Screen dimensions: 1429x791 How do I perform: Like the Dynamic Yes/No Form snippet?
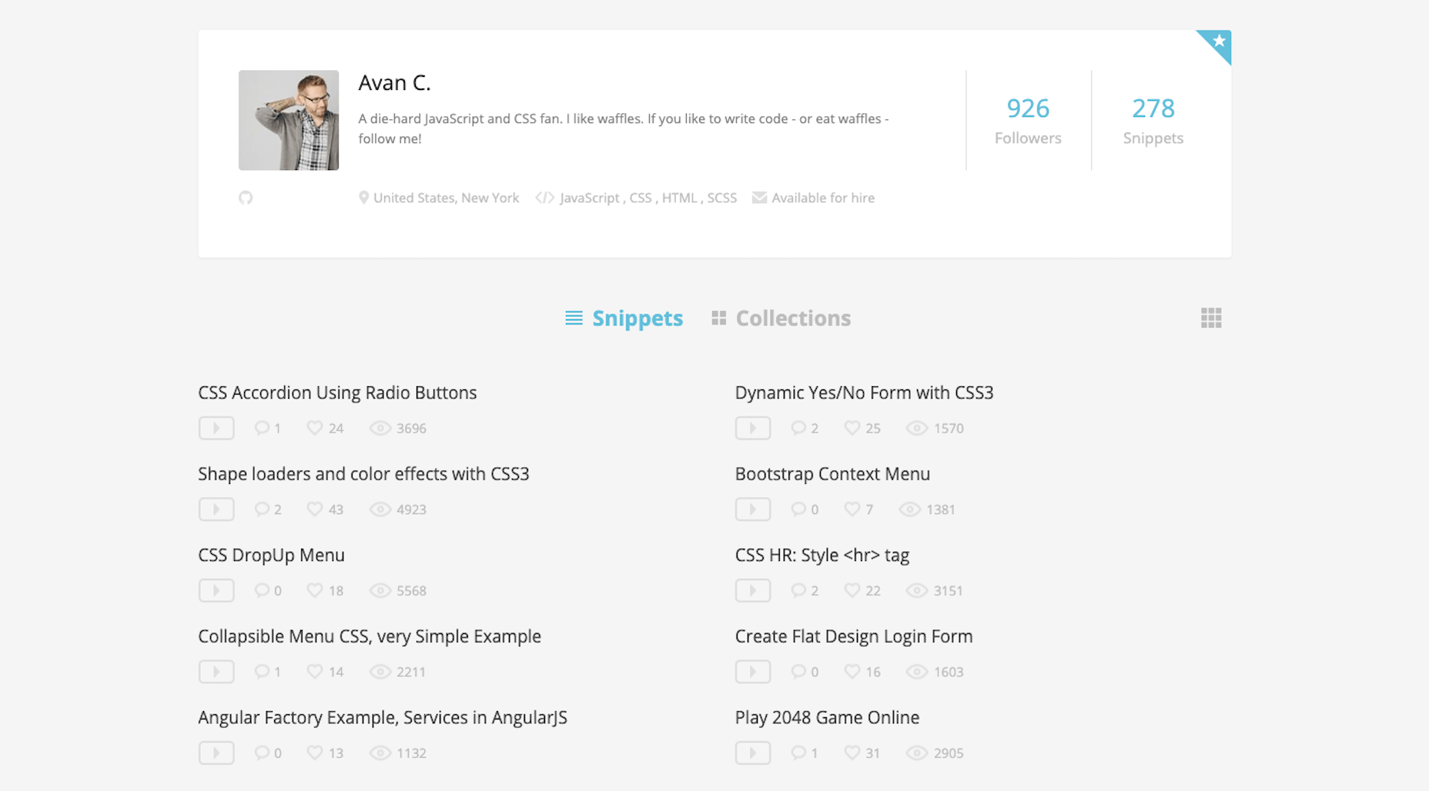[852, 428]
